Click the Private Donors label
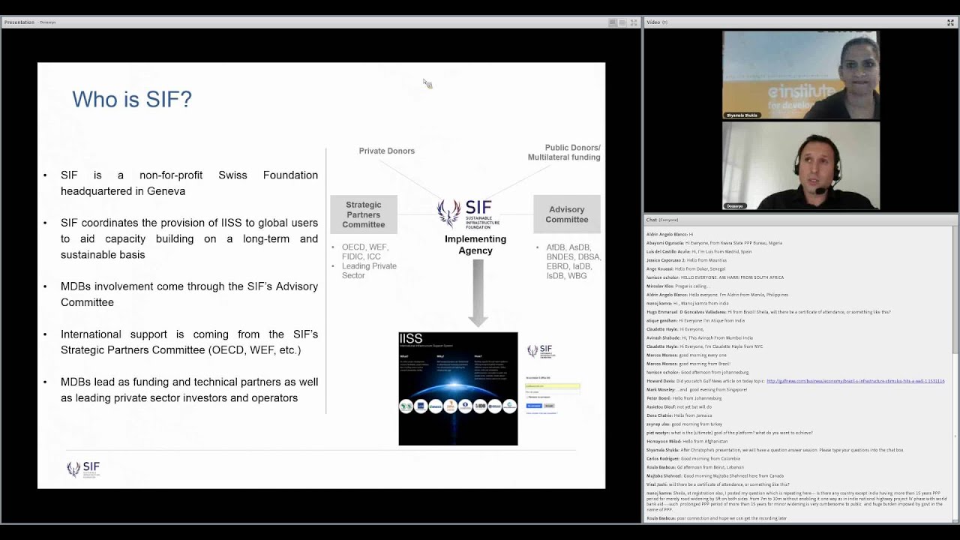Viewport: 960px width, 540px height. coord(387,151)
